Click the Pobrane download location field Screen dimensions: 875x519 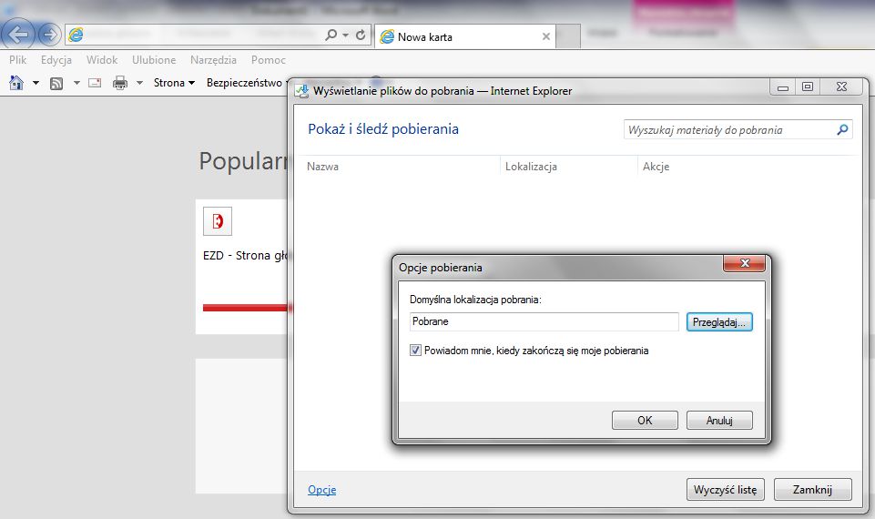[544, 321]
